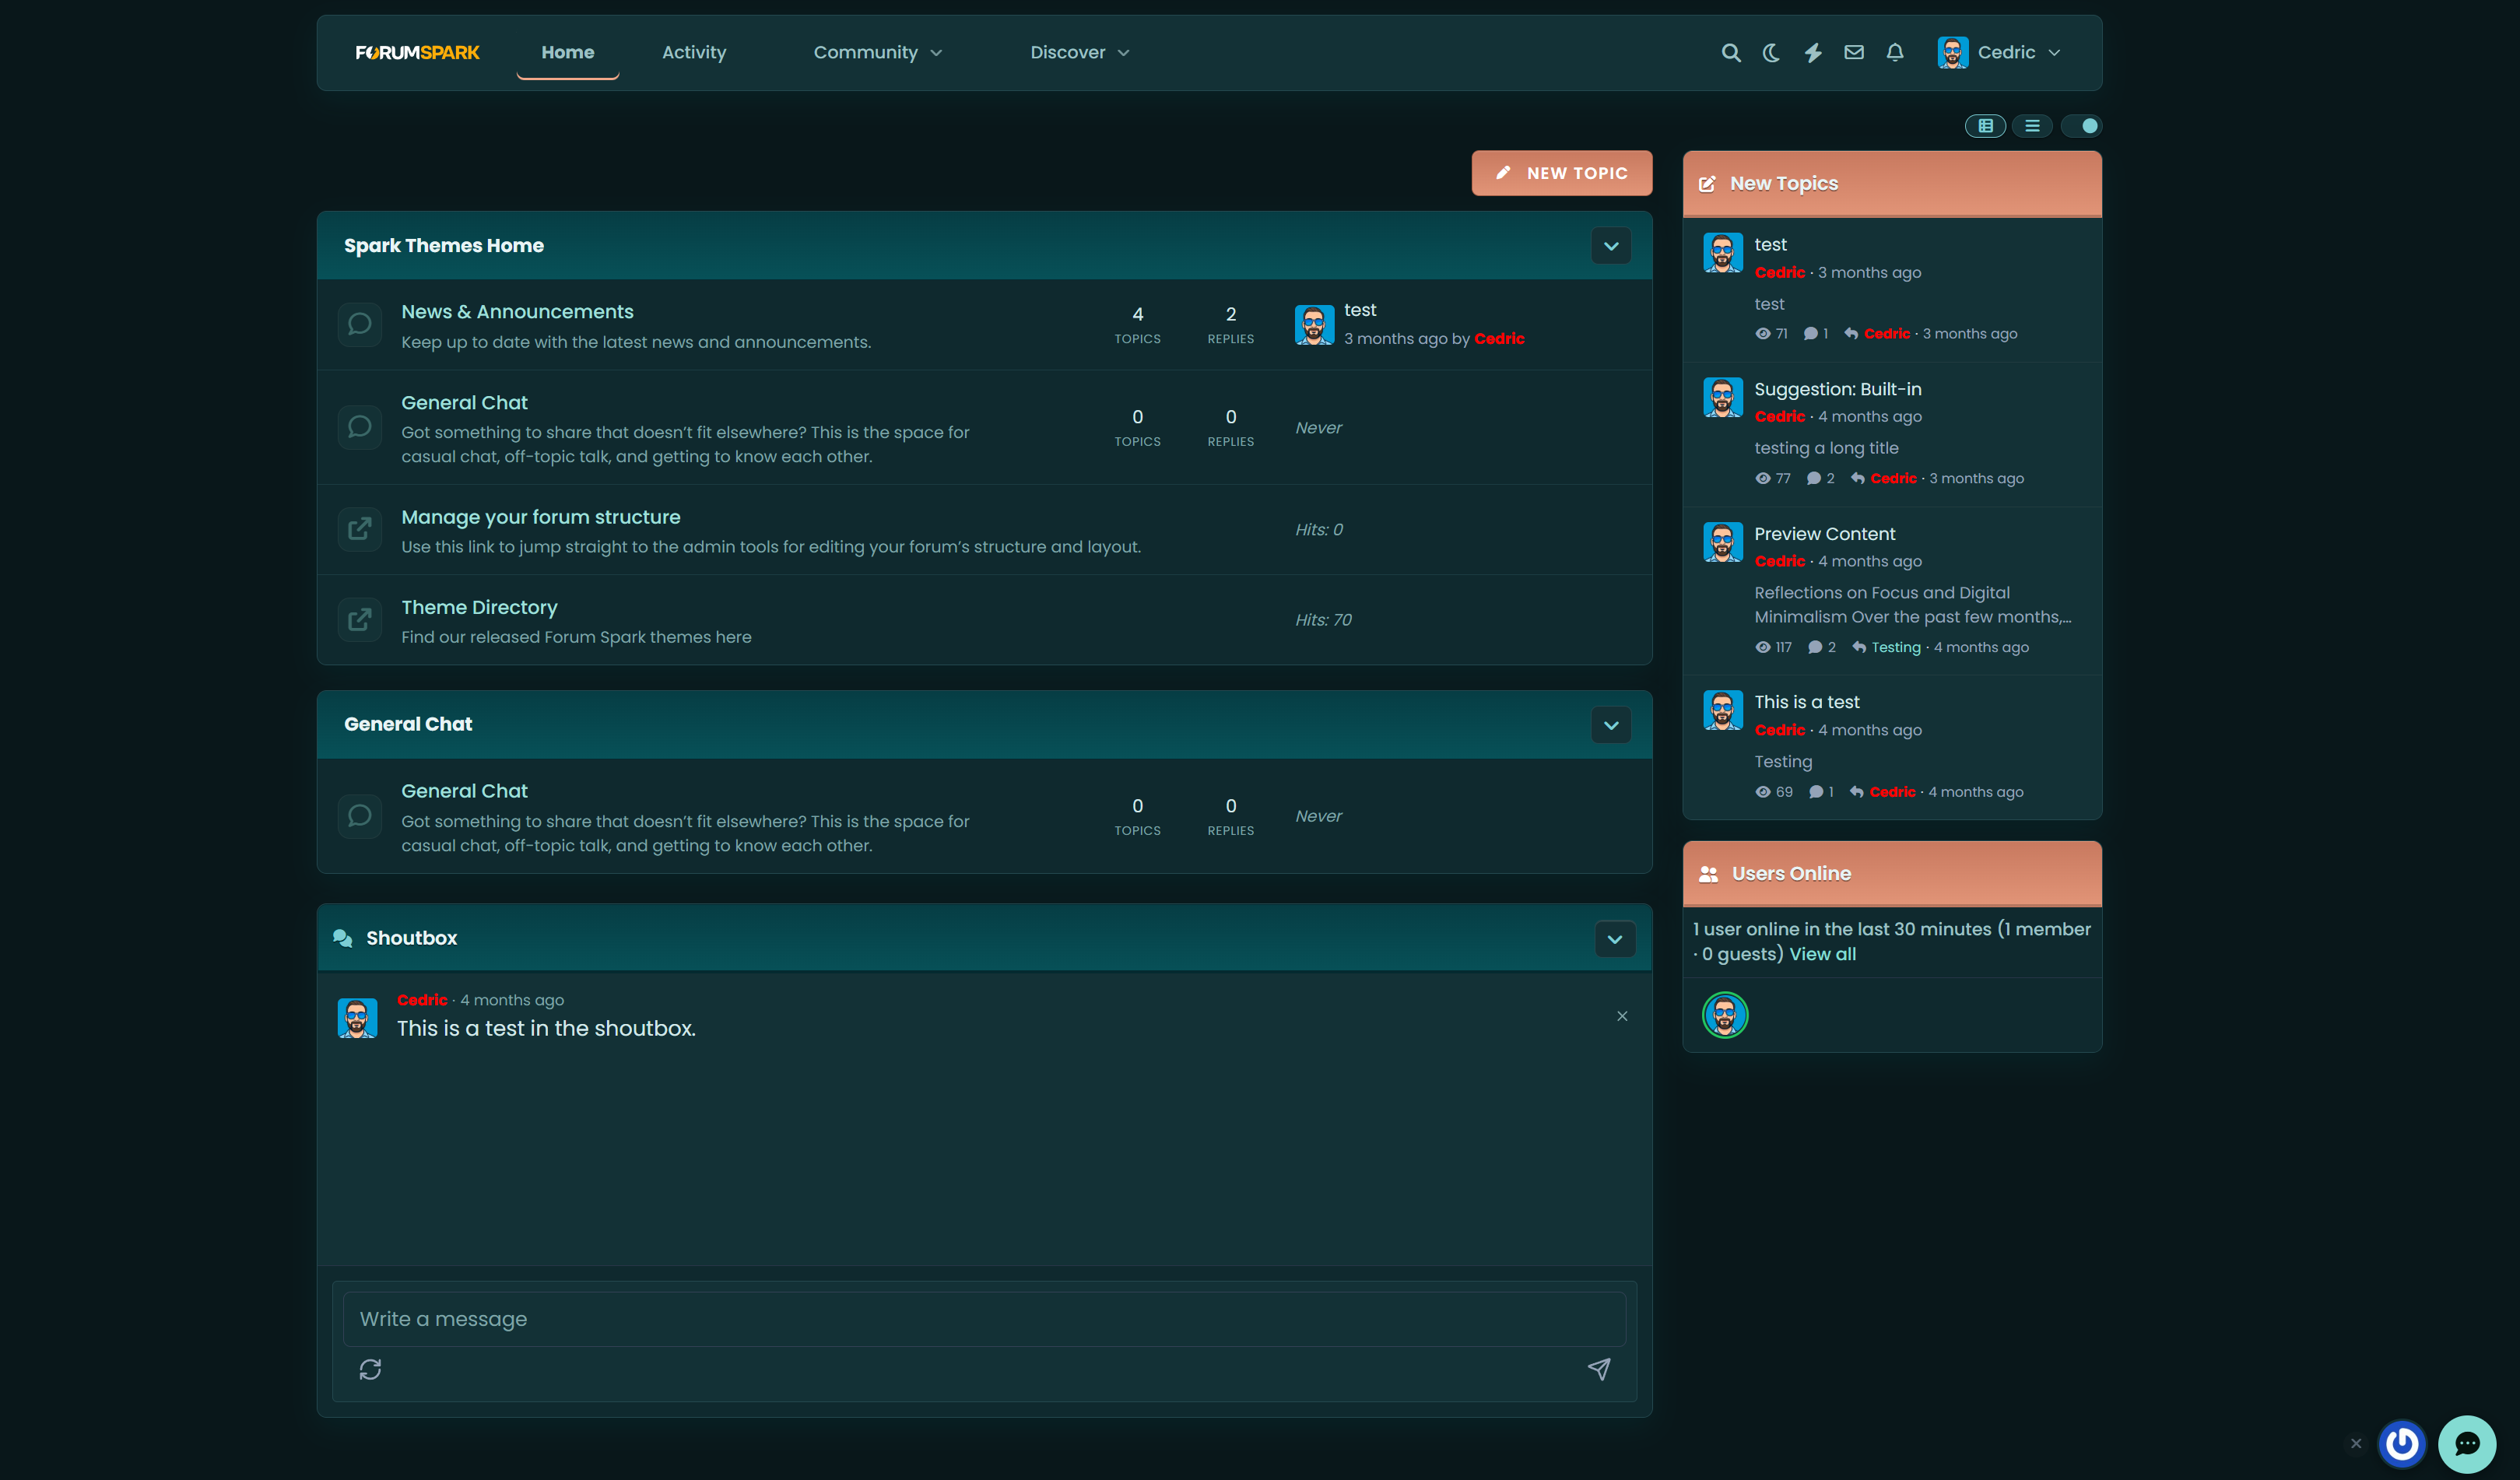
Task: Click the News & Announcements forum bubble icon
Action: (x=359, y=324)
